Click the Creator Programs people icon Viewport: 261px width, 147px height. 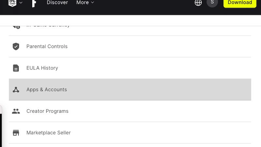(16, 111)
